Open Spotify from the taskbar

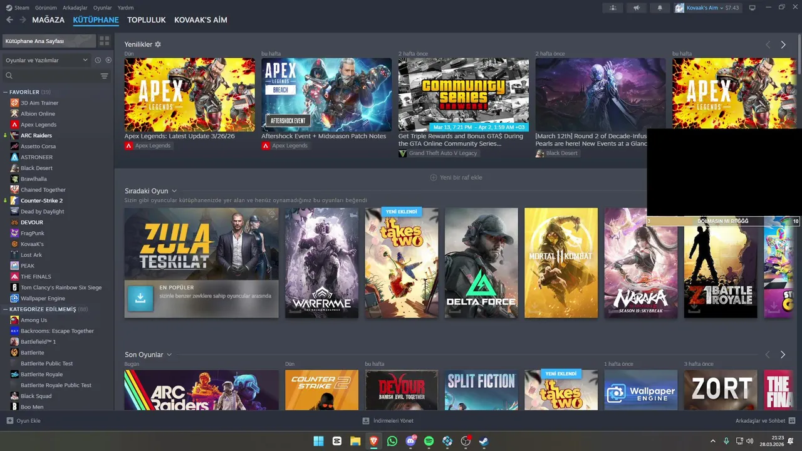[x=429, y=441]
